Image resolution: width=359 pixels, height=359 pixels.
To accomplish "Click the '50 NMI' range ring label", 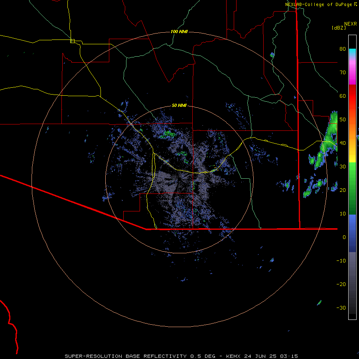I will click(179, 106).
